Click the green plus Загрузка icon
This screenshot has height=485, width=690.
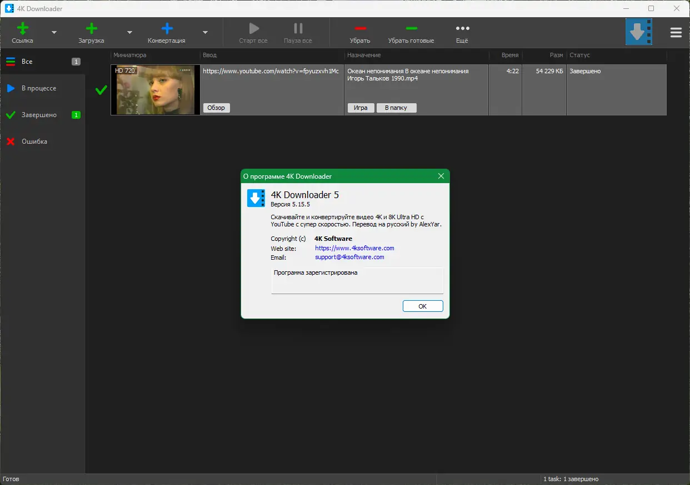pos(91,28)
